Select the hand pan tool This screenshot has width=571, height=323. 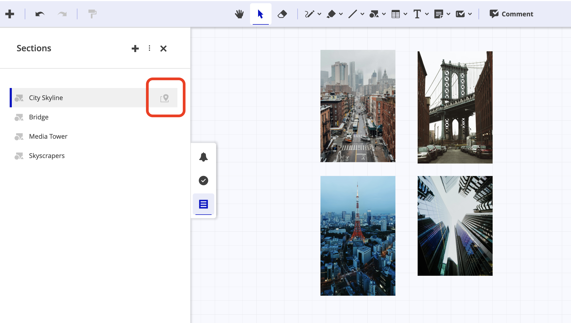pos(239,14)
